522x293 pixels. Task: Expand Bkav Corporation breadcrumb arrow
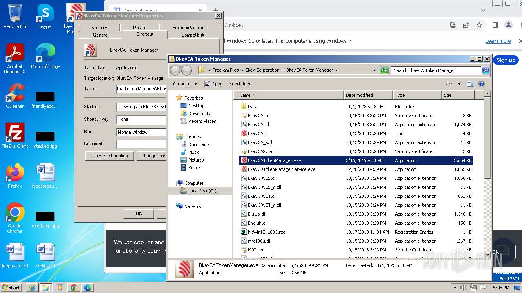click(283, 70)
